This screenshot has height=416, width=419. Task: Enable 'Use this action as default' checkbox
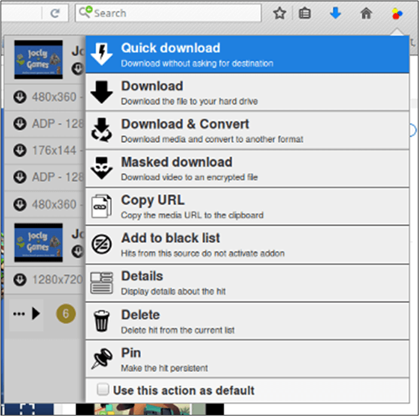point(104,390)
